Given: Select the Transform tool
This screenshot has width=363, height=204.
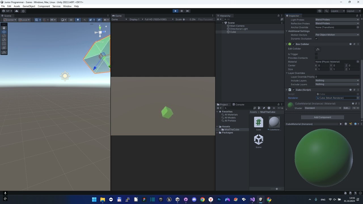Looking at the screenshot, I should tap(4, 48).
